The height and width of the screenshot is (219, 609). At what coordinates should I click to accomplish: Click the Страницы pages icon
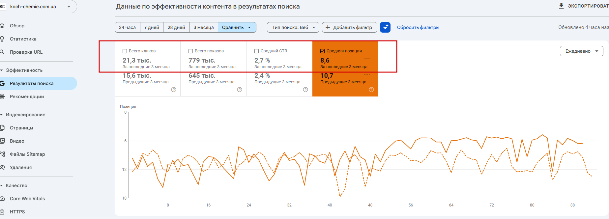tap(2, 128)
